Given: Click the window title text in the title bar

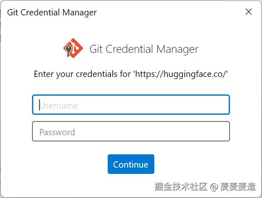Looking at the screenshot, I should [x=52, y=12].
